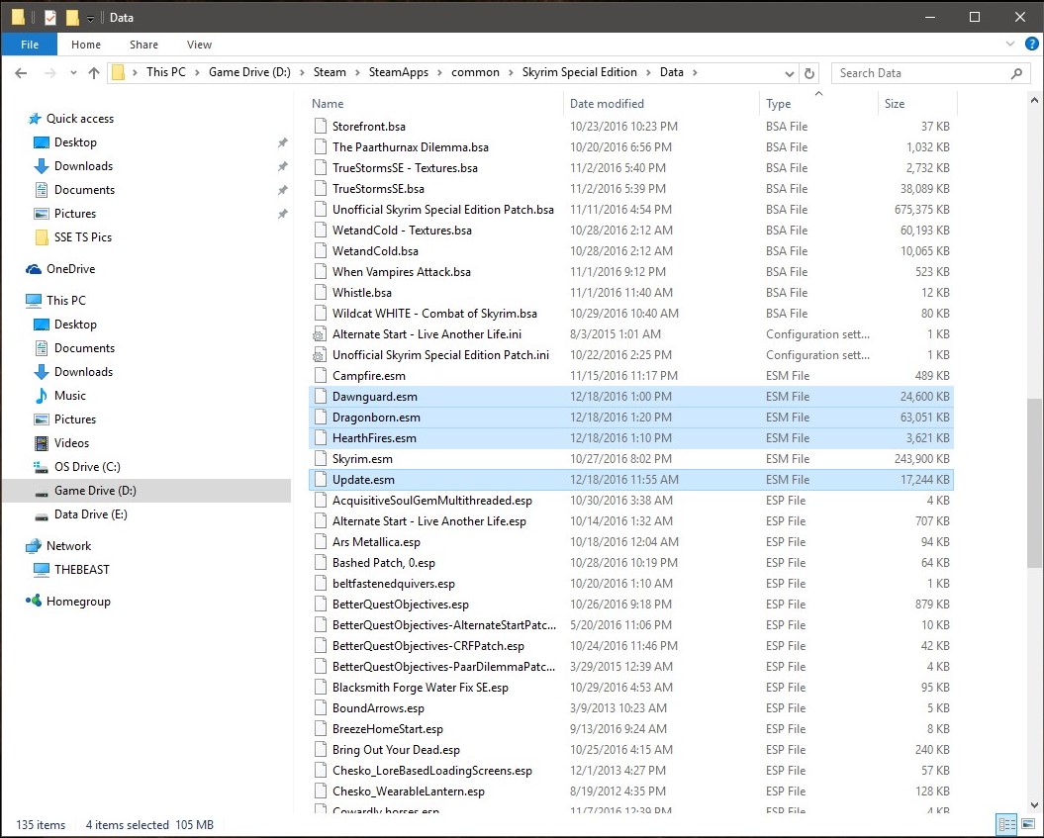
Task: Select Alternate Start - Live Another Life.ini icon
Action: click(321, 334)
